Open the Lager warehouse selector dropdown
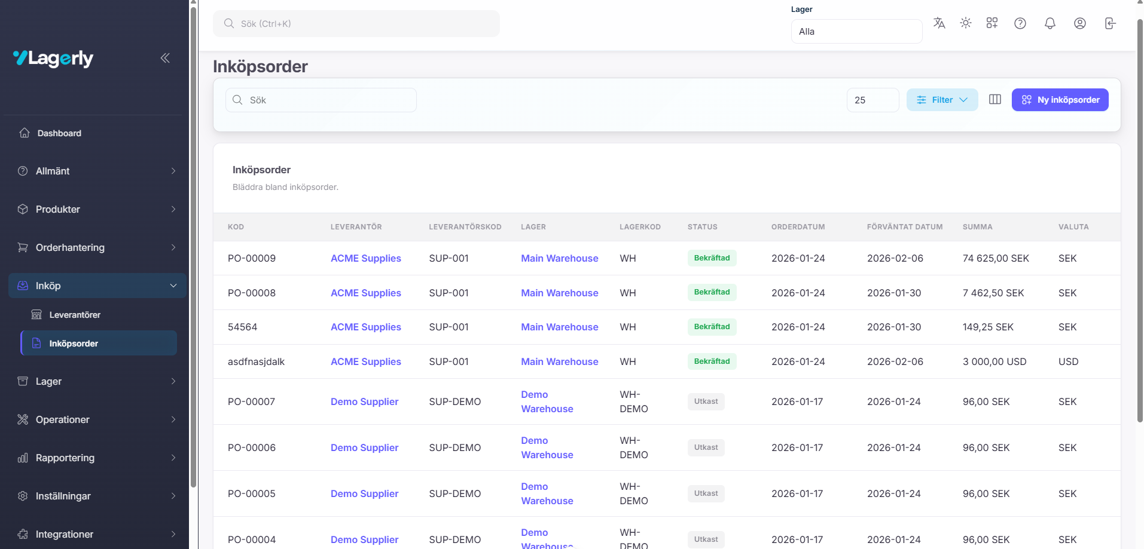The height and width of the screenshot is (549, 1144). [856, 32]
